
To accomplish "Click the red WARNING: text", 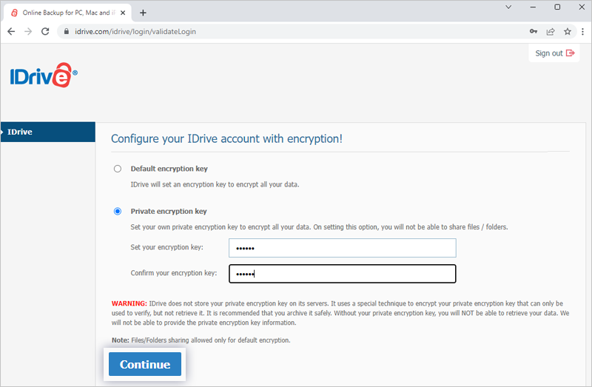I will tap(129, 303).
